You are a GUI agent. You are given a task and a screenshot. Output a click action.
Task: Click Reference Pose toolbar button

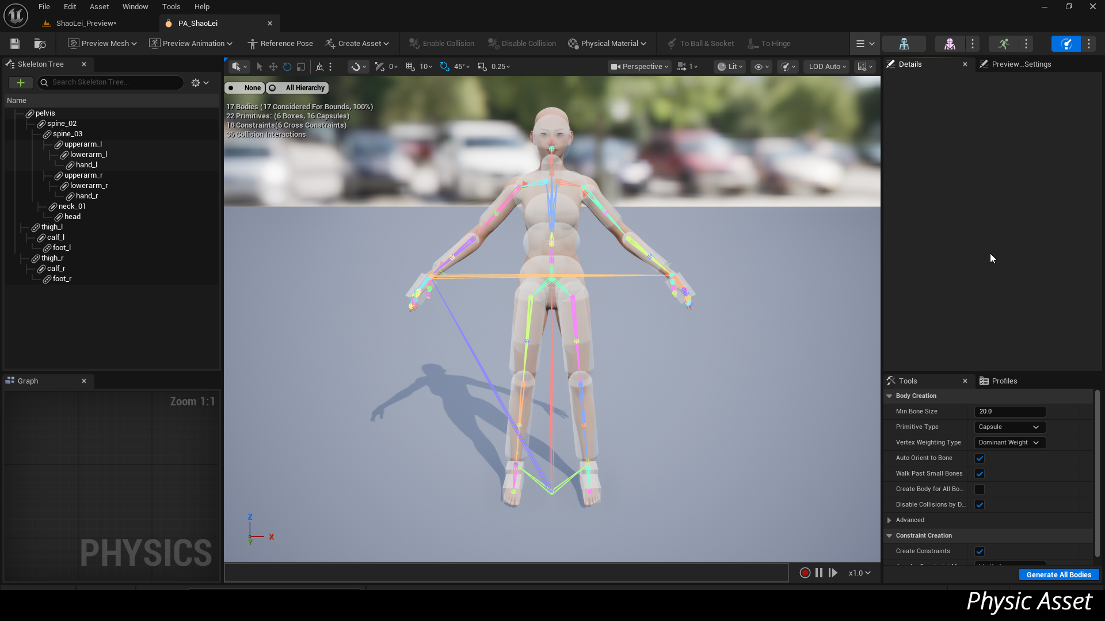point(280,44)
